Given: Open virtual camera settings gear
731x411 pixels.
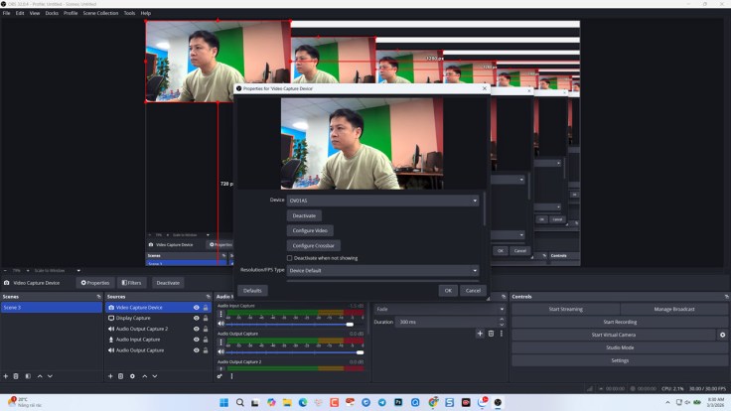Looking at the screenshot, I should tap(723, 335).
